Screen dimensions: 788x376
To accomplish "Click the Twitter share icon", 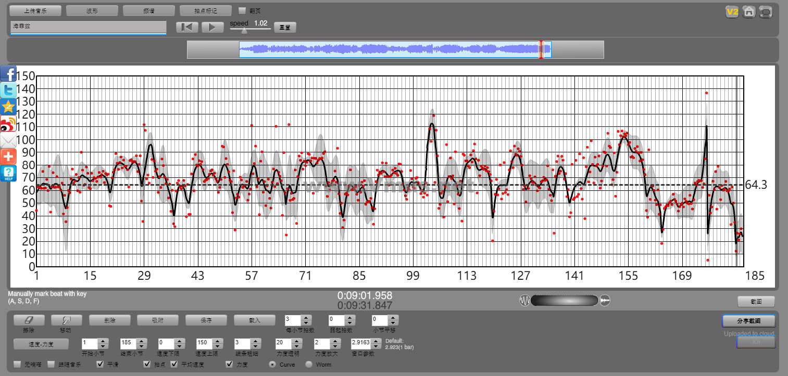I will pyautogui.click(x=8, y=90).
